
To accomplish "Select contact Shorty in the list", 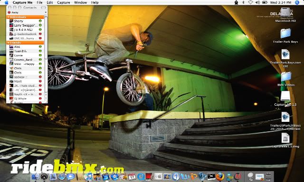I will point(25,21).
